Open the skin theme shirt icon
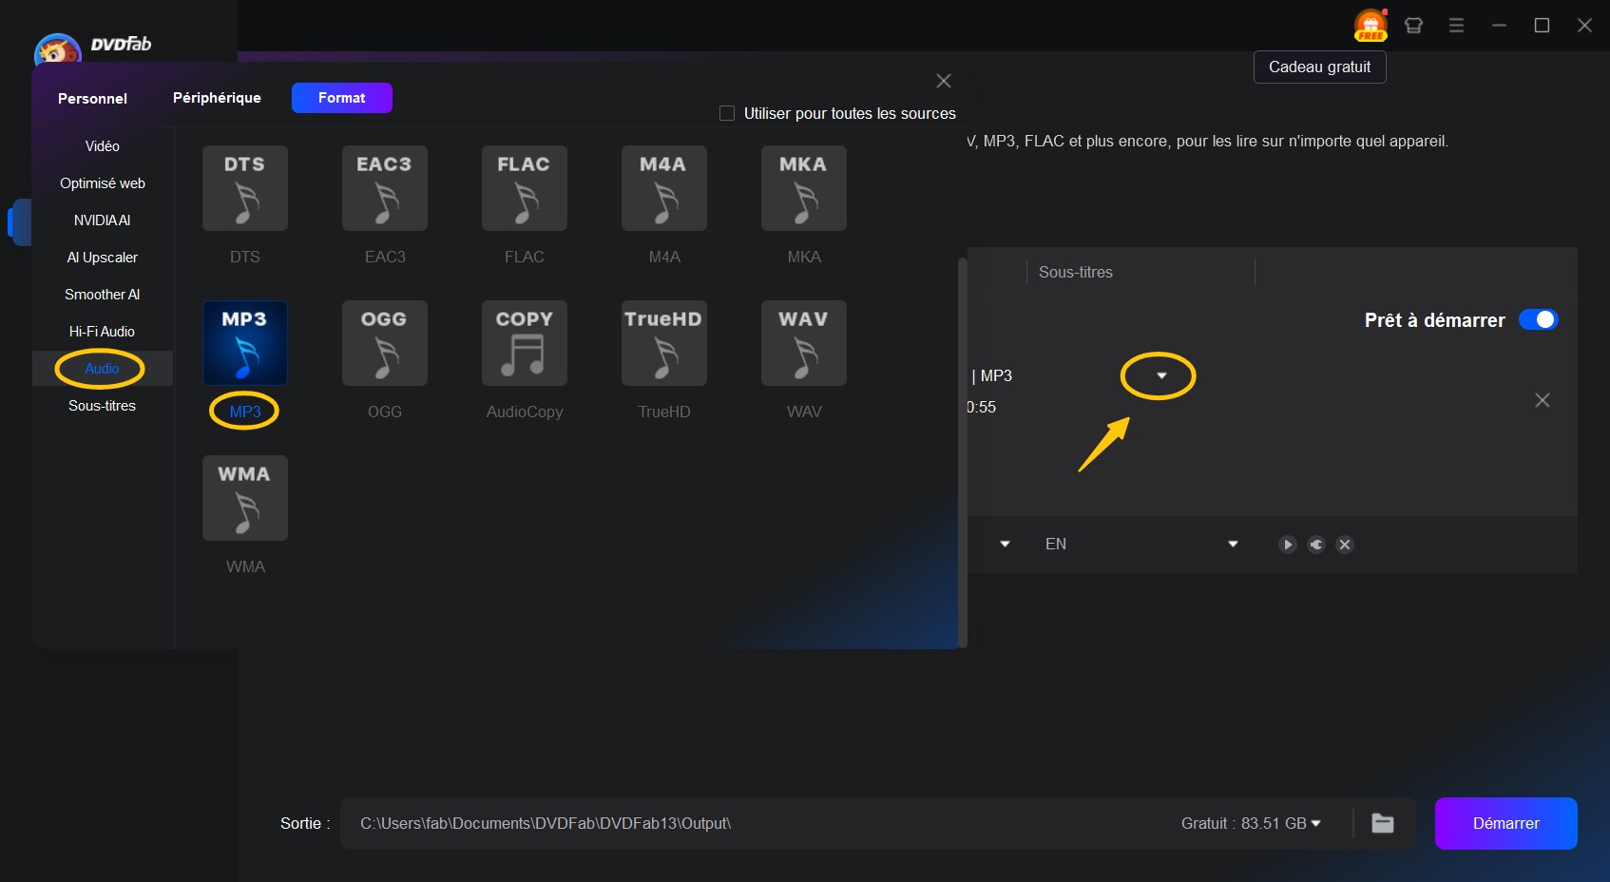Image resolution: width=1610 pixels, height=882 pixels. pyautogui.click(x=1413, y=26)
